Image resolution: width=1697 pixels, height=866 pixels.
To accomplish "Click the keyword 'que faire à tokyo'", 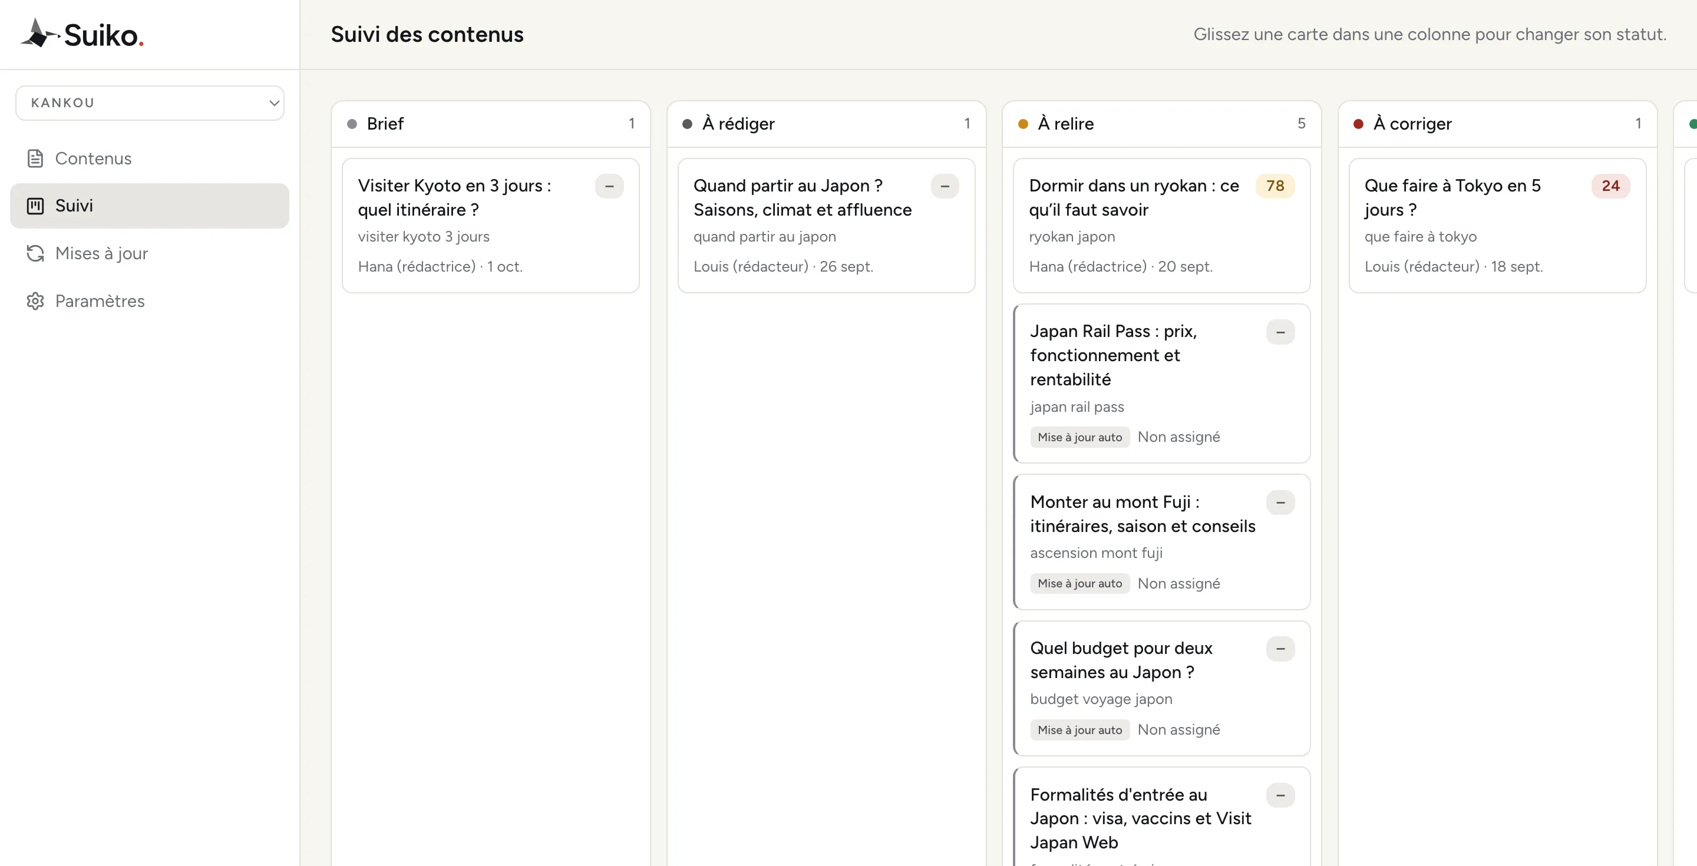I will (1420, 237).
